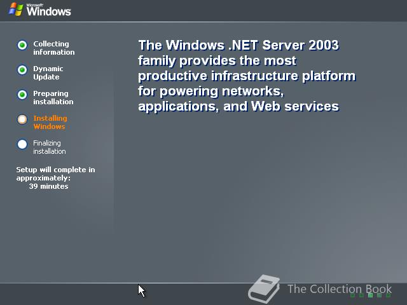This screenshot has height=305, width=407.
Task: Click 'Setup will complete in approximately:' text
Action: 55,173
